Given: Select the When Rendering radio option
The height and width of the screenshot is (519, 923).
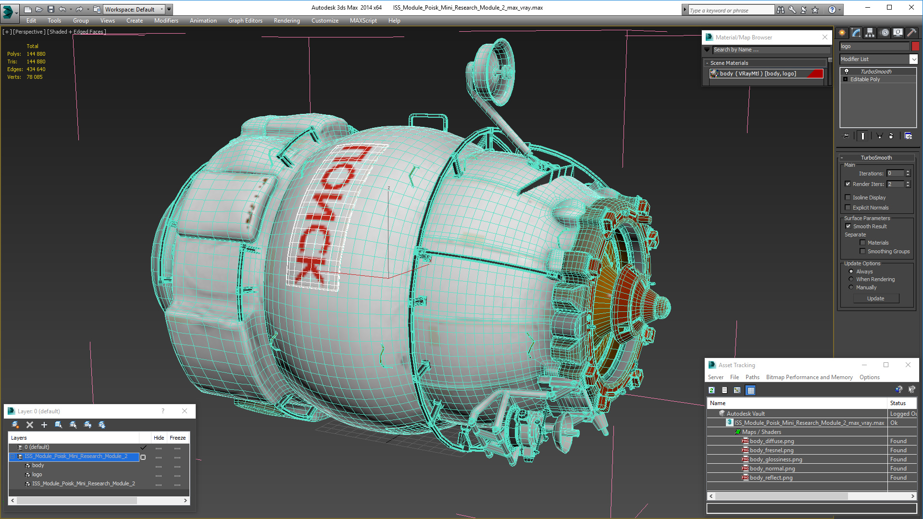Looking at the screenshot, I should (851, 279).
